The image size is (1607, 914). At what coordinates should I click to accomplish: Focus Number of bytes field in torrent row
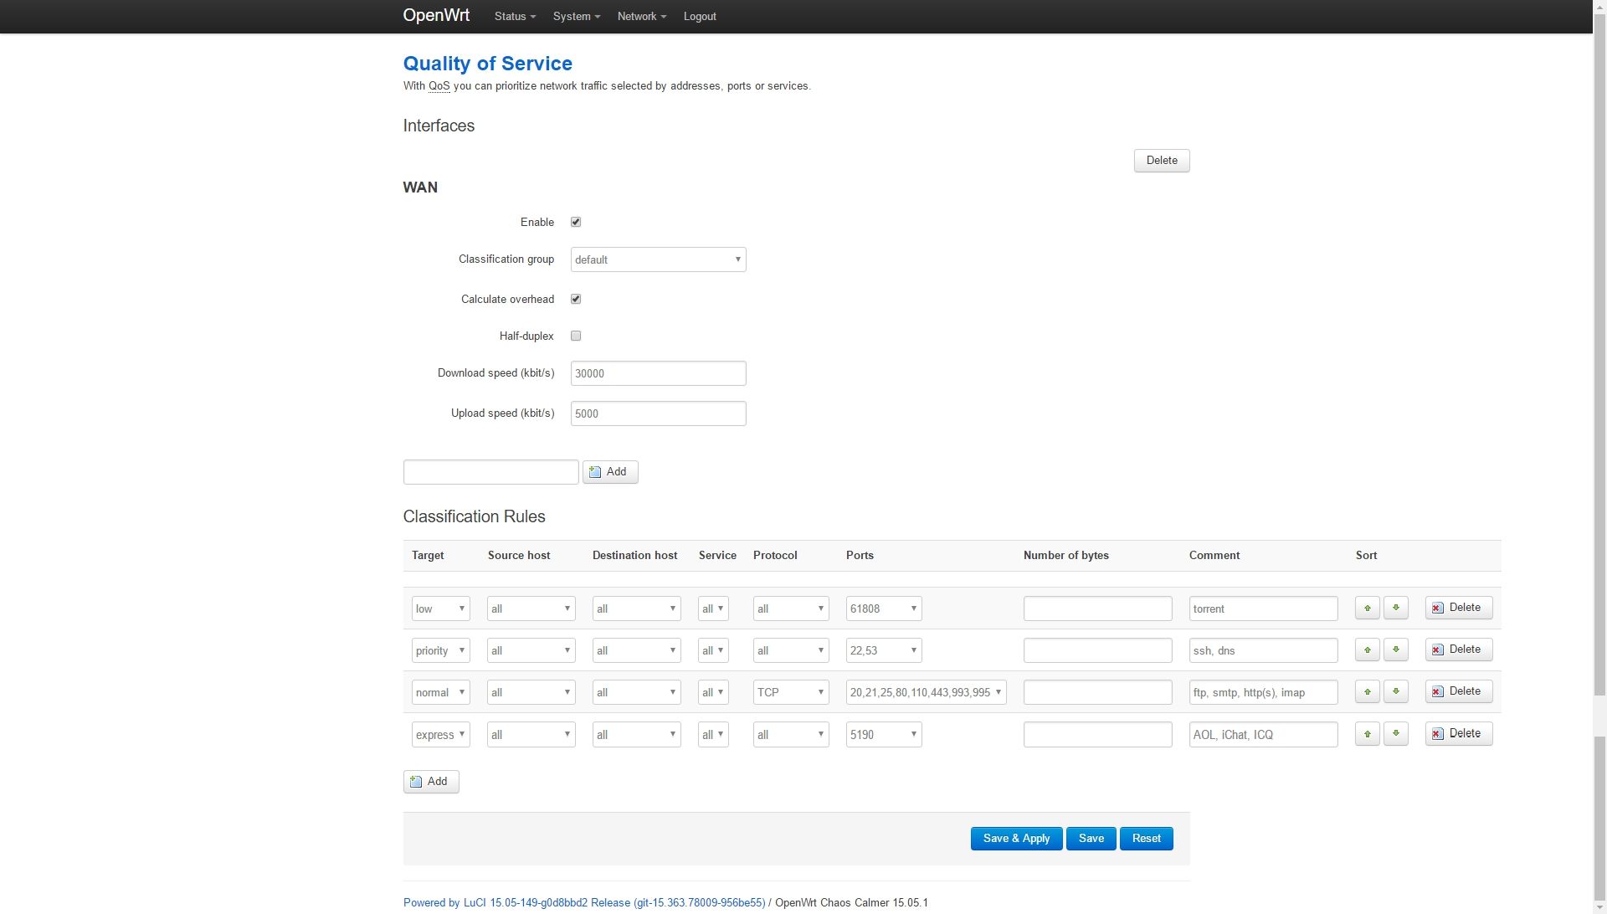tap(1098, 608)
